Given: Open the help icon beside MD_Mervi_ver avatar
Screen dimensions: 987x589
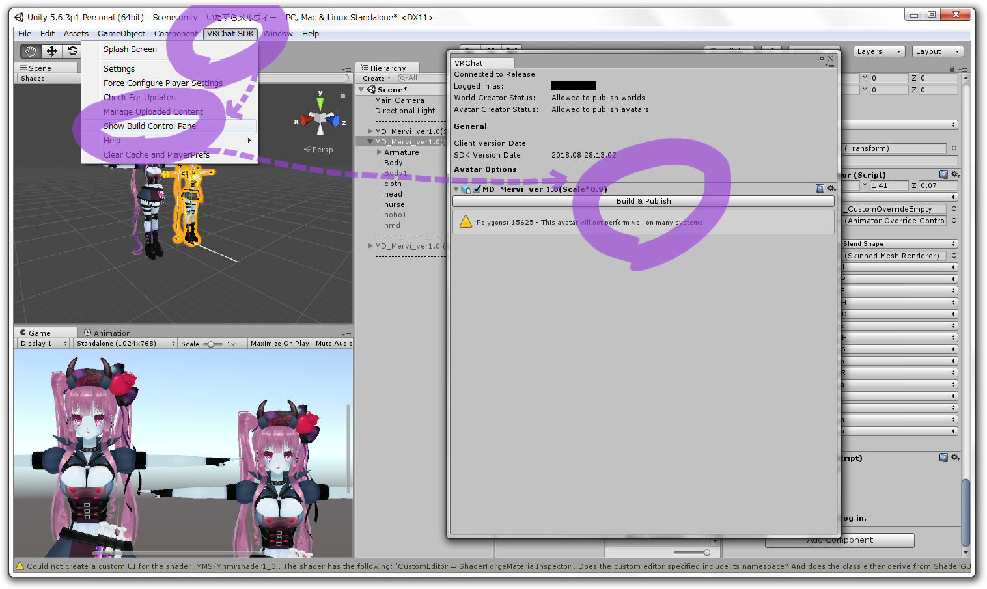Looking at the screenshot, I should point(820,189).
